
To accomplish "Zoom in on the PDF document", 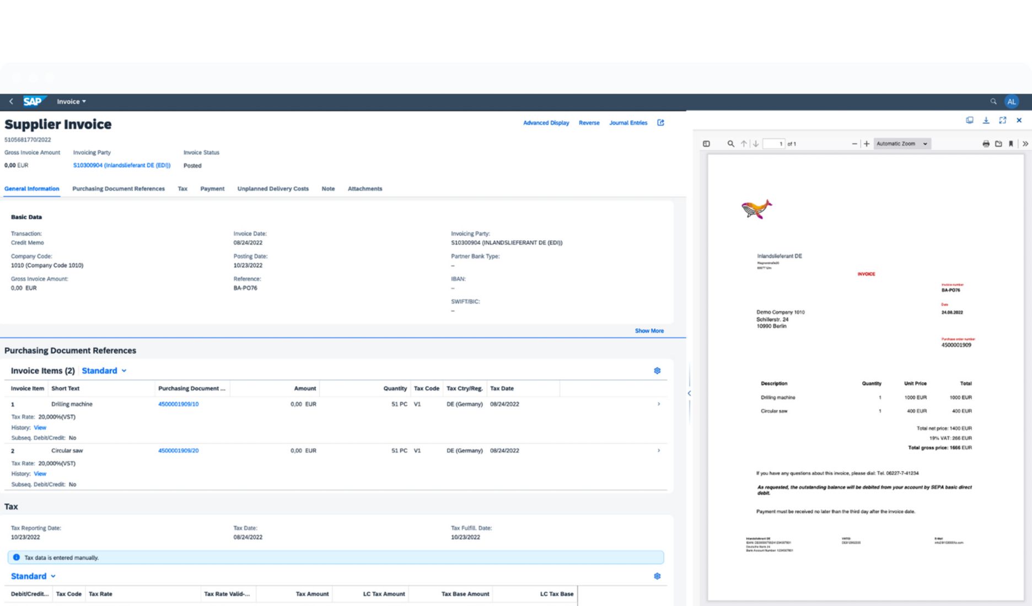I will [x=867, y=144].
